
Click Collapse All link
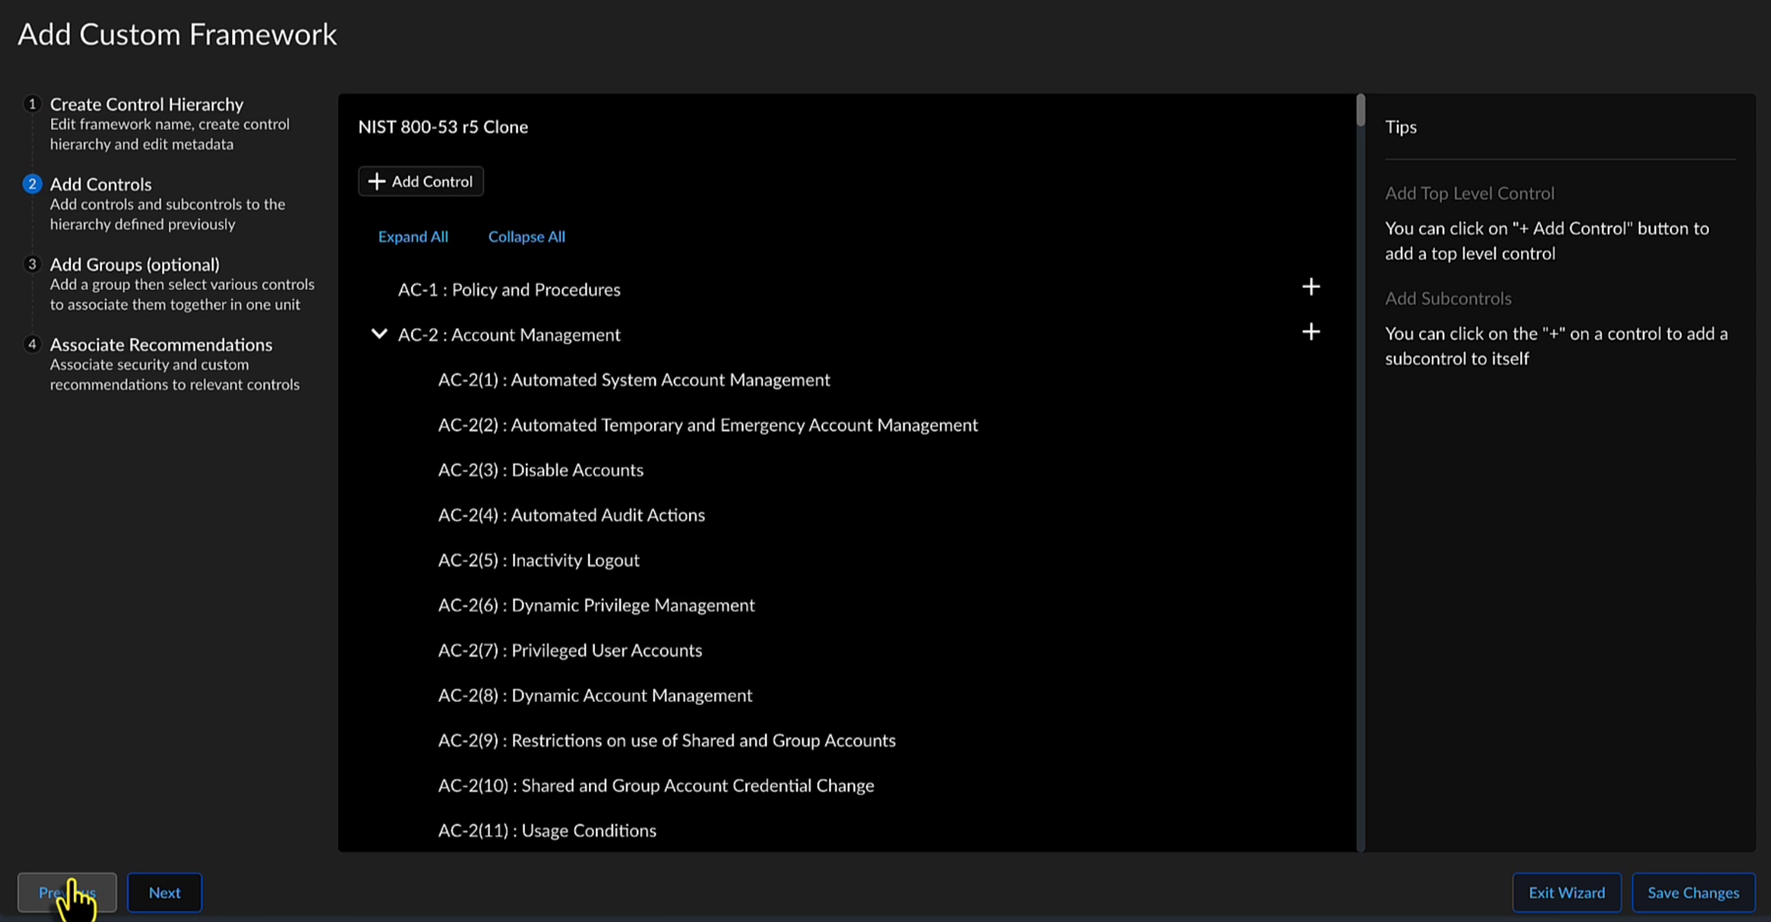coord(526,237)
